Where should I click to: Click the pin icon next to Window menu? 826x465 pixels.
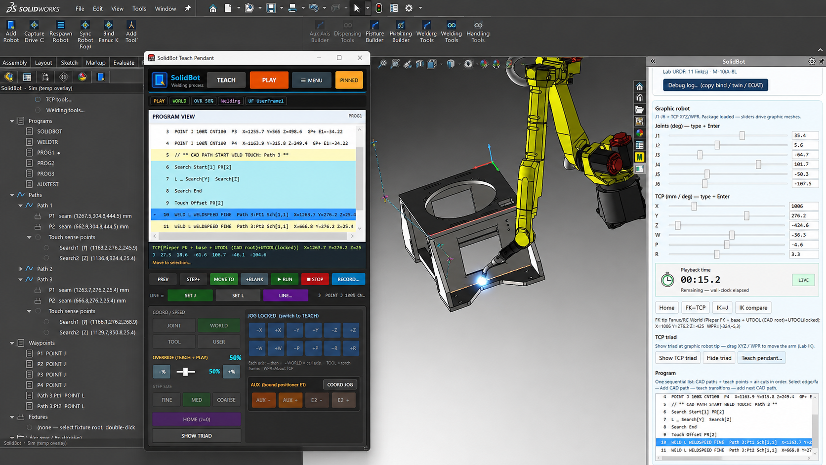pos(188,8)
